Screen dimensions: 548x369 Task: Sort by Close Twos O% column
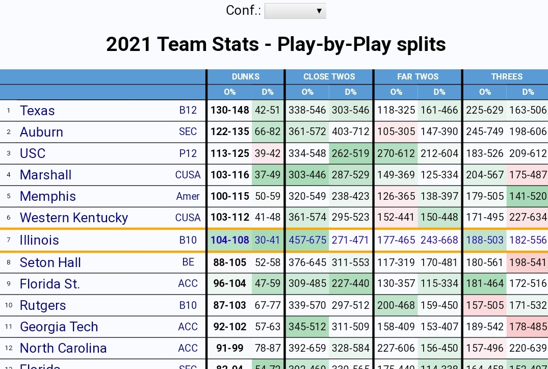pyautogui.click(x=307, y=92)
